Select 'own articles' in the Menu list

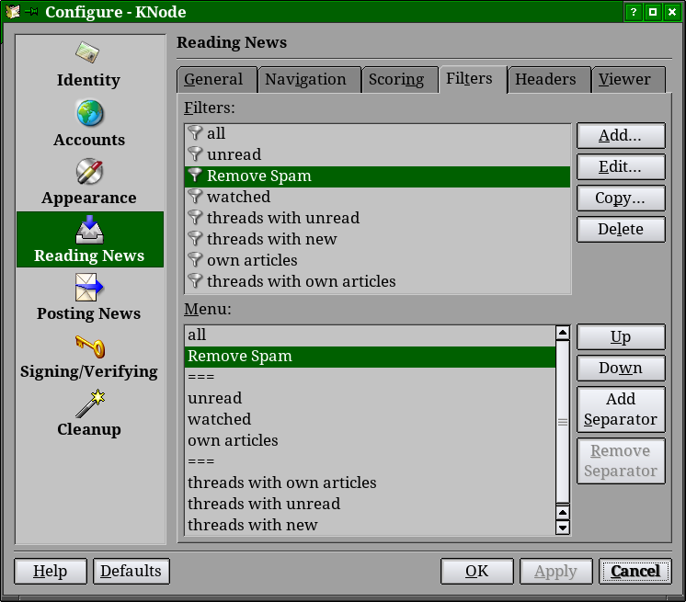tap(370, 440)
